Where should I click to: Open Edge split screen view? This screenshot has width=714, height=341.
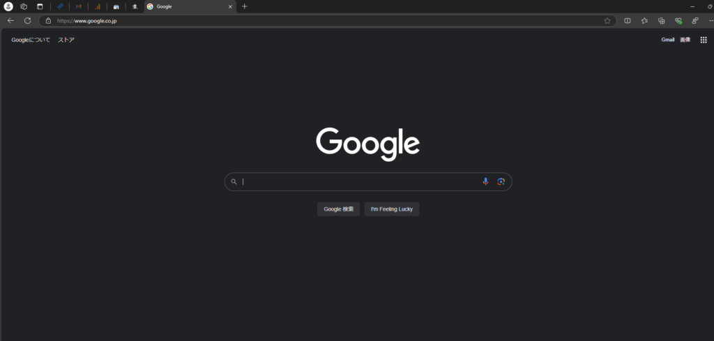tap(628, 21)
